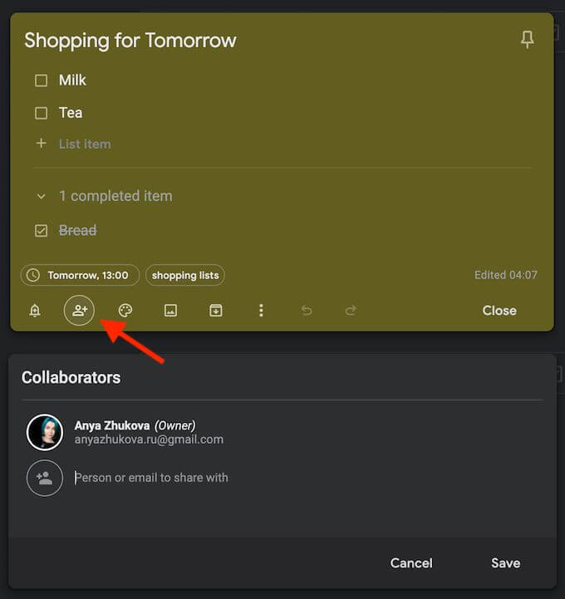Uncheck the Bread checkbox

pyautogui.click(x=42, y=231)
